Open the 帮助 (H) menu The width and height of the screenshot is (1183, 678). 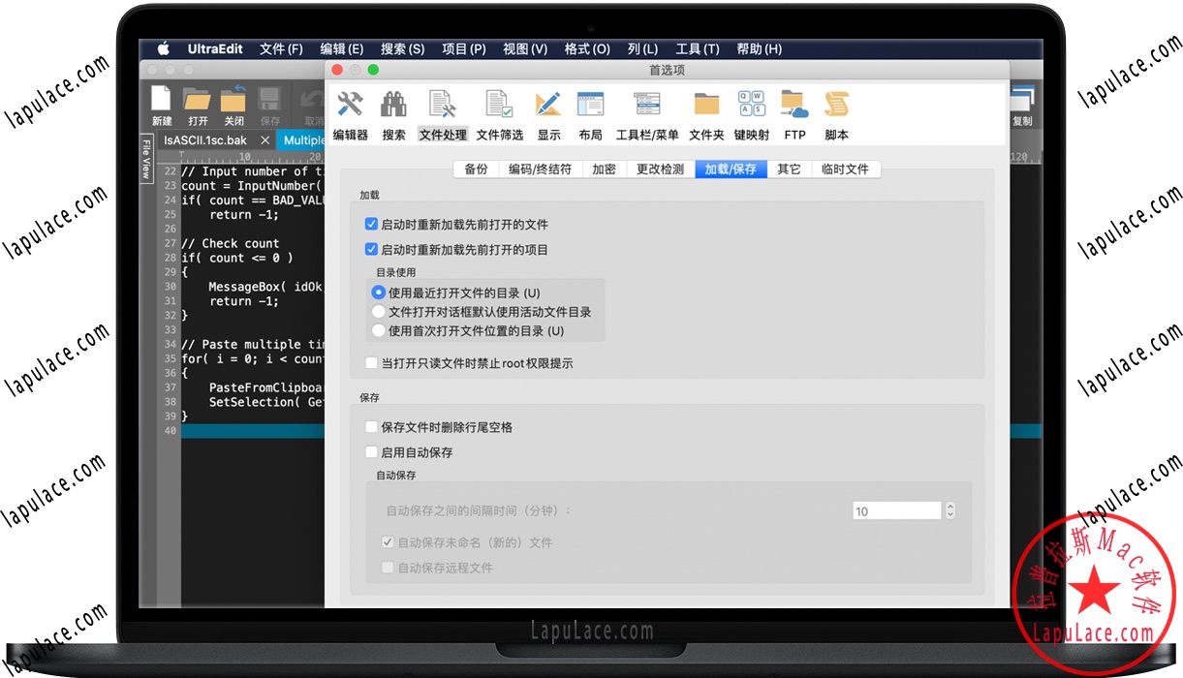coord(759,49)
